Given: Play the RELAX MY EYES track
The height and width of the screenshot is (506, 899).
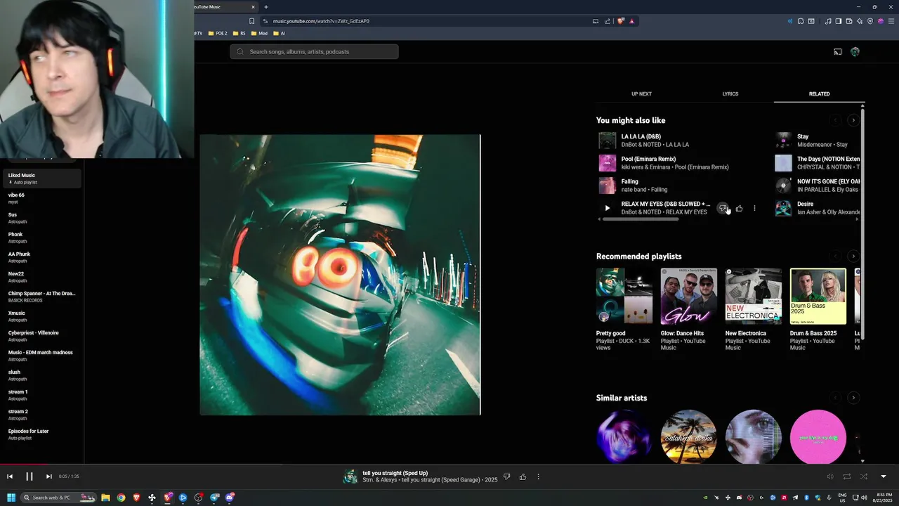Looking at the screenshot, I should point(607,208).
